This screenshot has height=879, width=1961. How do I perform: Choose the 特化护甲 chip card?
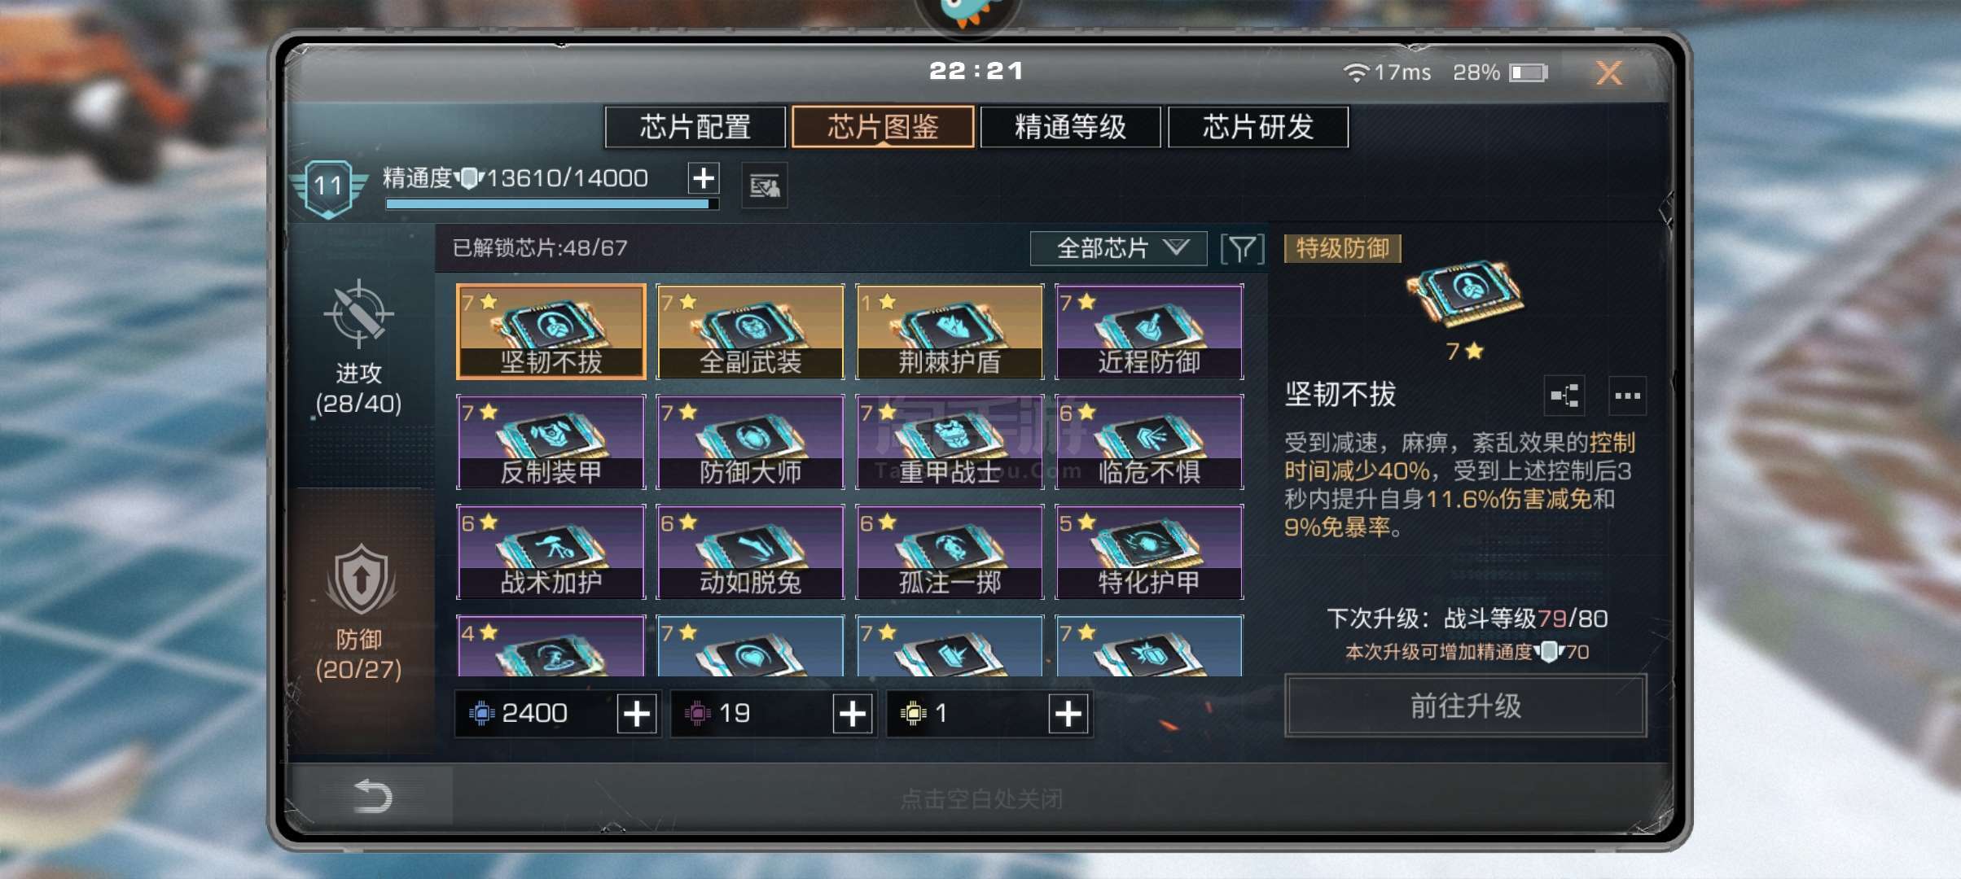(x=1149, y=552)
